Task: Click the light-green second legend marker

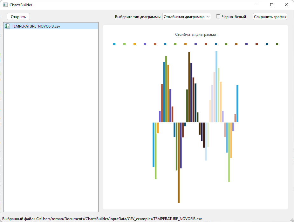Action: pos(124,44)
